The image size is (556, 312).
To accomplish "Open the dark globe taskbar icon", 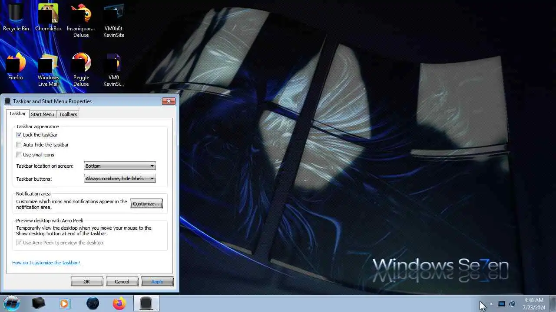I will pos(93,303).
